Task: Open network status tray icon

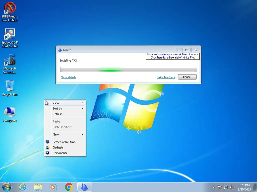Action: 226,187
